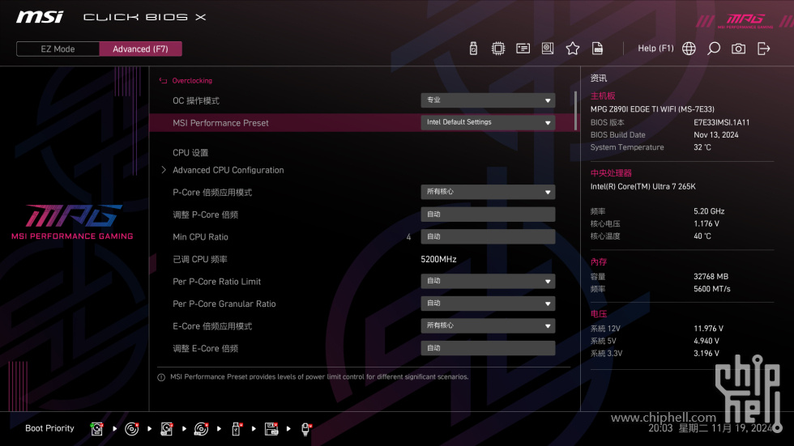
Task: Click the Intel Core Ultra 7 265K text
Action: (x=642, y=187)
